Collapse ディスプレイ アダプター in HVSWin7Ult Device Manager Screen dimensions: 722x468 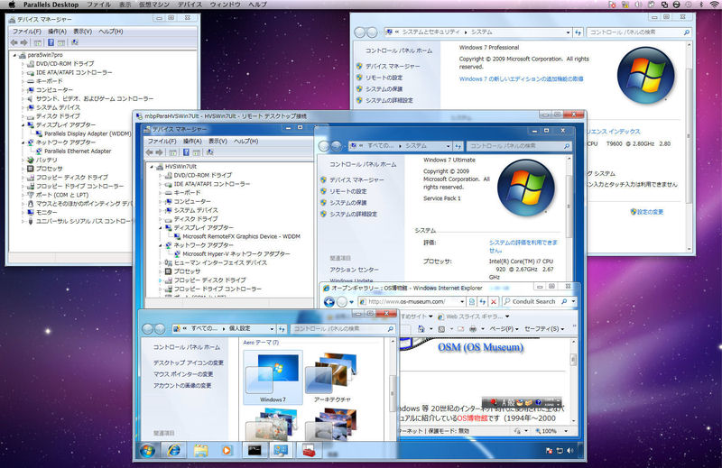[x=161, y=228]
